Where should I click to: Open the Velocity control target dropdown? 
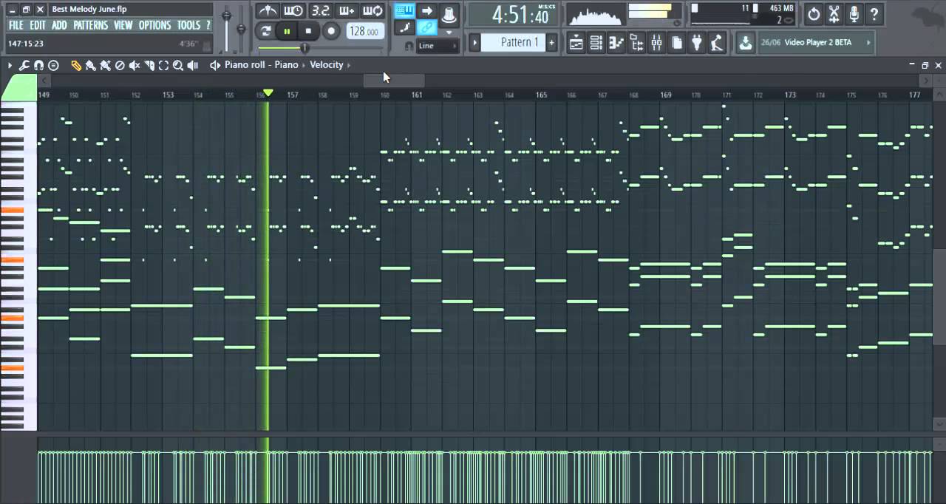point(327,65)
